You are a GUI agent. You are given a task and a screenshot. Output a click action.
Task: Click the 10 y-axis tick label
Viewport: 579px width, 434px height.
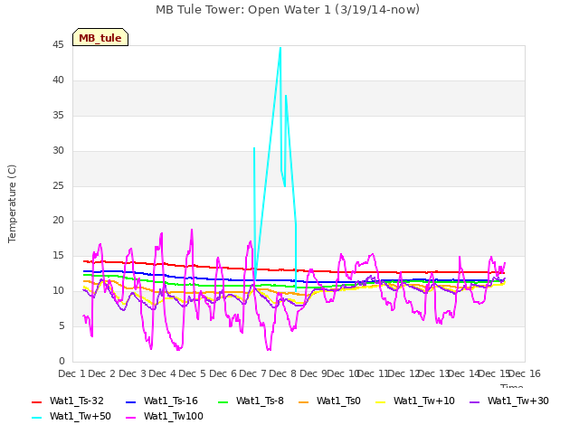point(58,291)
